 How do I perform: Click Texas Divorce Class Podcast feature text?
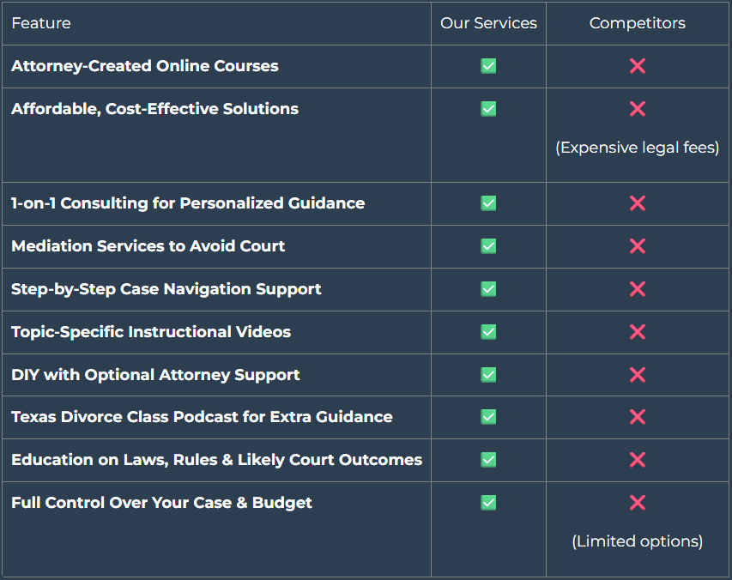(x=202, y=417)
